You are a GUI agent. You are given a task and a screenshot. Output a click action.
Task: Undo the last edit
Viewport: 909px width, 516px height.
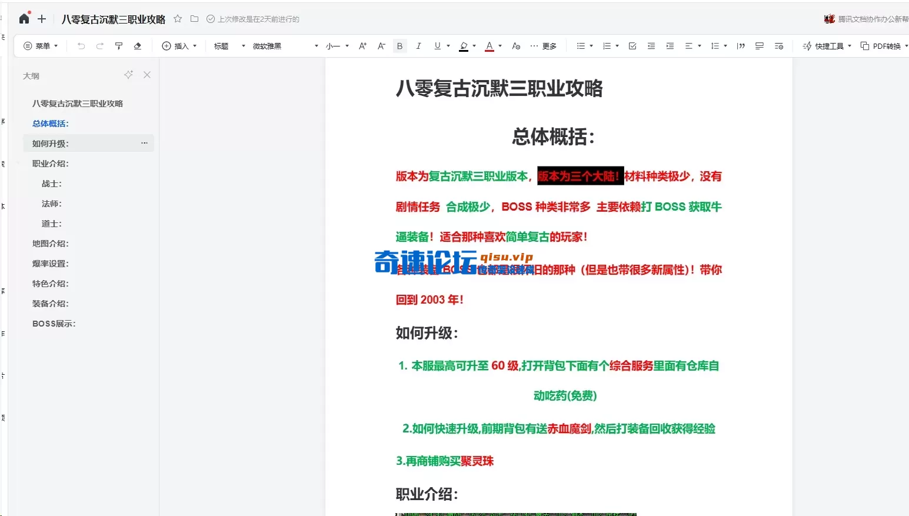pos(81,46)
